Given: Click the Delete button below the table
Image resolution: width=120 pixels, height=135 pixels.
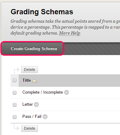Looking at the screenshot, I should 30,128.
